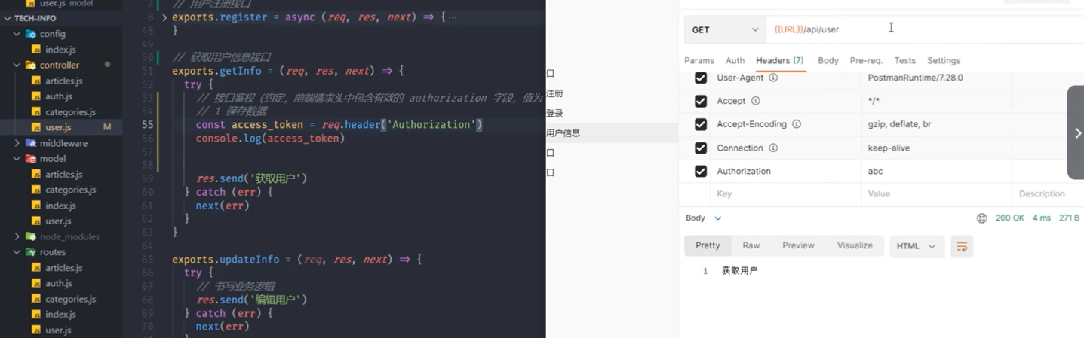This screenshot has width=1084, height=338.
Task: Collapse the routes folder chevron
Action: 17,252
